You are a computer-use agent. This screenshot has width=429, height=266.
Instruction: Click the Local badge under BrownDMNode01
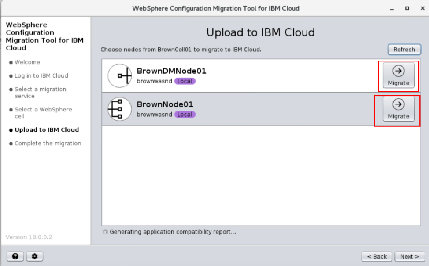click(x=185, y=81)
